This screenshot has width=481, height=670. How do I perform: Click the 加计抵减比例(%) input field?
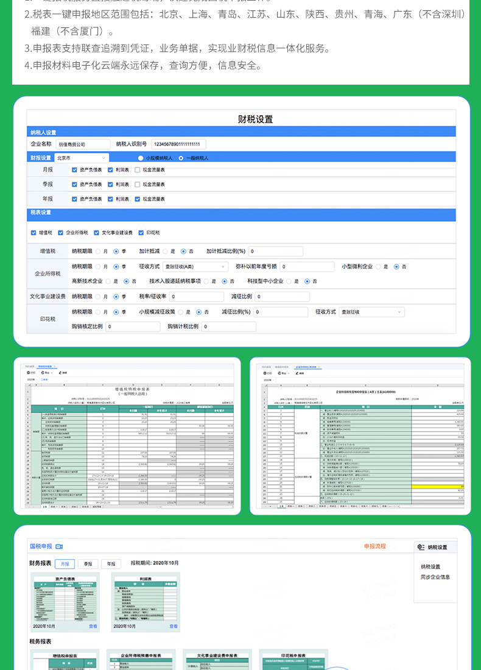276,252
